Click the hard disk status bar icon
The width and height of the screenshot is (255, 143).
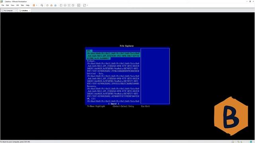(233, 142)
